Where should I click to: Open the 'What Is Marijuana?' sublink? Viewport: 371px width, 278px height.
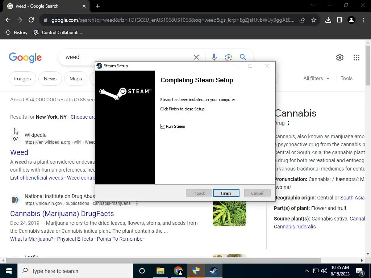point(32,239)
